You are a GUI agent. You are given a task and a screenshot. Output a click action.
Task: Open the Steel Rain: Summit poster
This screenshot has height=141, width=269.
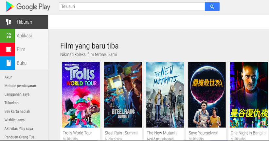(x=123, y=94)
